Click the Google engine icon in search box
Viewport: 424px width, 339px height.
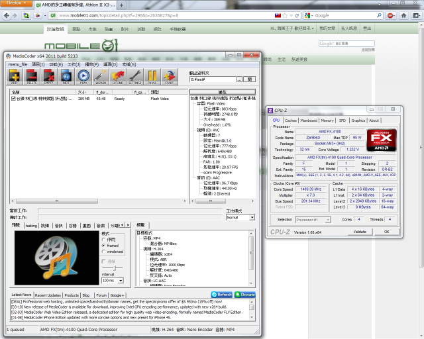[x=307, y=15]
